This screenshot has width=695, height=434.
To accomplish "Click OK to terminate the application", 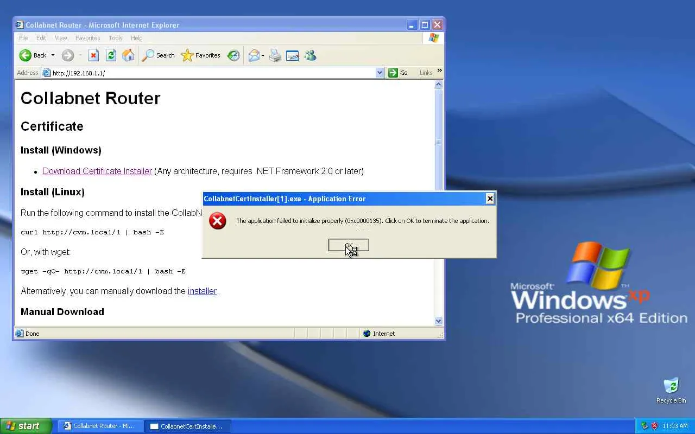I will [x=349, y=245].
